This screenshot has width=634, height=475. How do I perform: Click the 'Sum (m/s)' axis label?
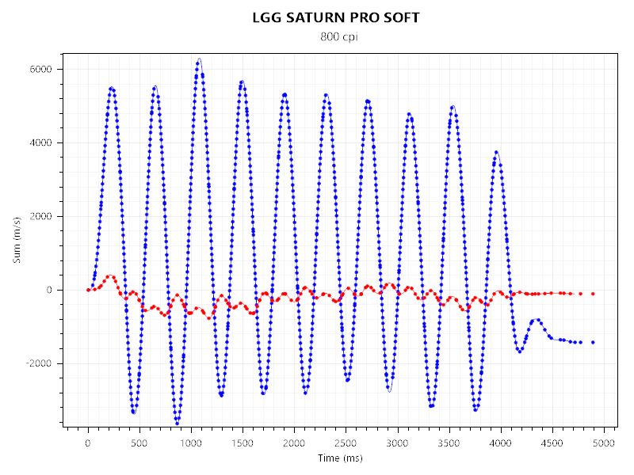tap(17, 240)
